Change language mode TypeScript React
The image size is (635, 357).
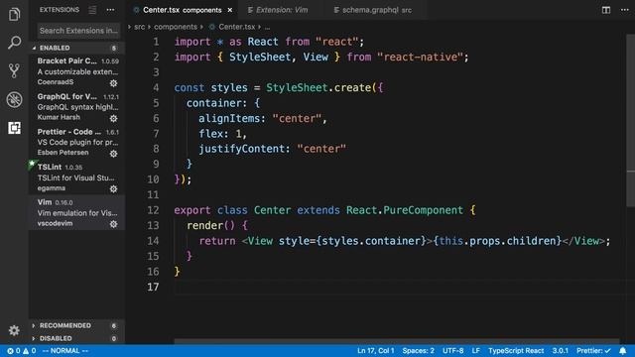pos(516,350)
